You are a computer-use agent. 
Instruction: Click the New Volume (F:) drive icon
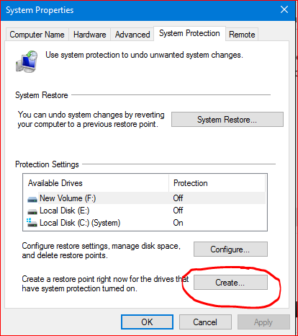[x=32, y=199]
